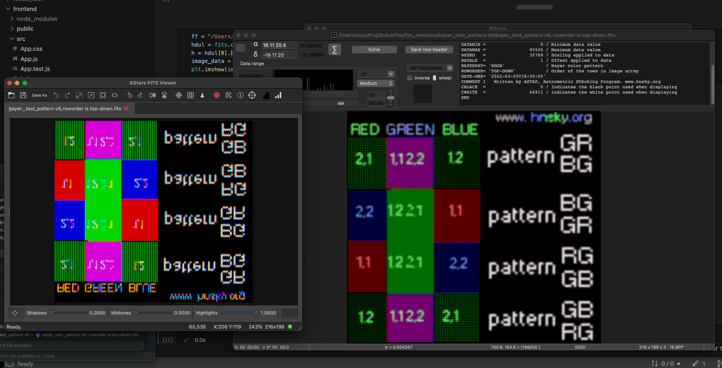Click the undo arrow icon

(56, 96)
